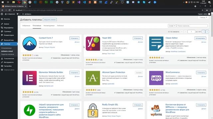
Task: Install the WooCommerce plugin
Action: click(201, 73)
